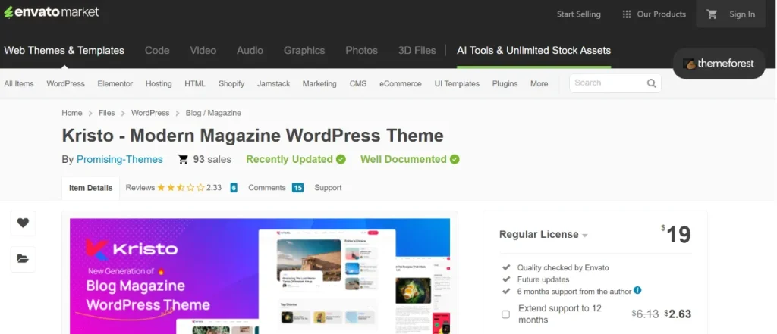Click the Our Products grid icon
This screenshot has height=334, width=777.
click(x=626, y=14)
